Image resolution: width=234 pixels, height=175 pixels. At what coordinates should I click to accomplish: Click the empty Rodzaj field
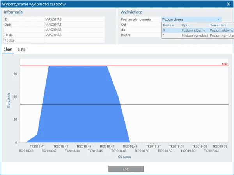tap(74, 40)
